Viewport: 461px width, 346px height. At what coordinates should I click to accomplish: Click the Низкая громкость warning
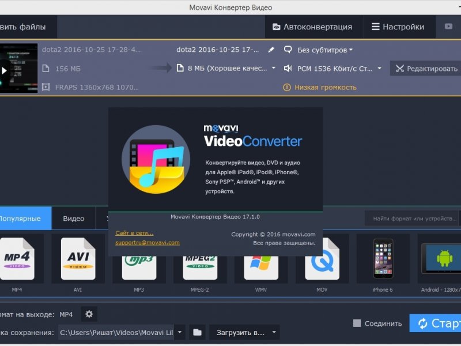click(326, 88)
